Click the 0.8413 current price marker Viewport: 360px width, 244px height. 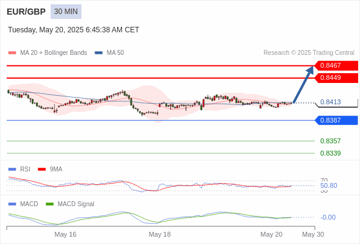(330, 102)
